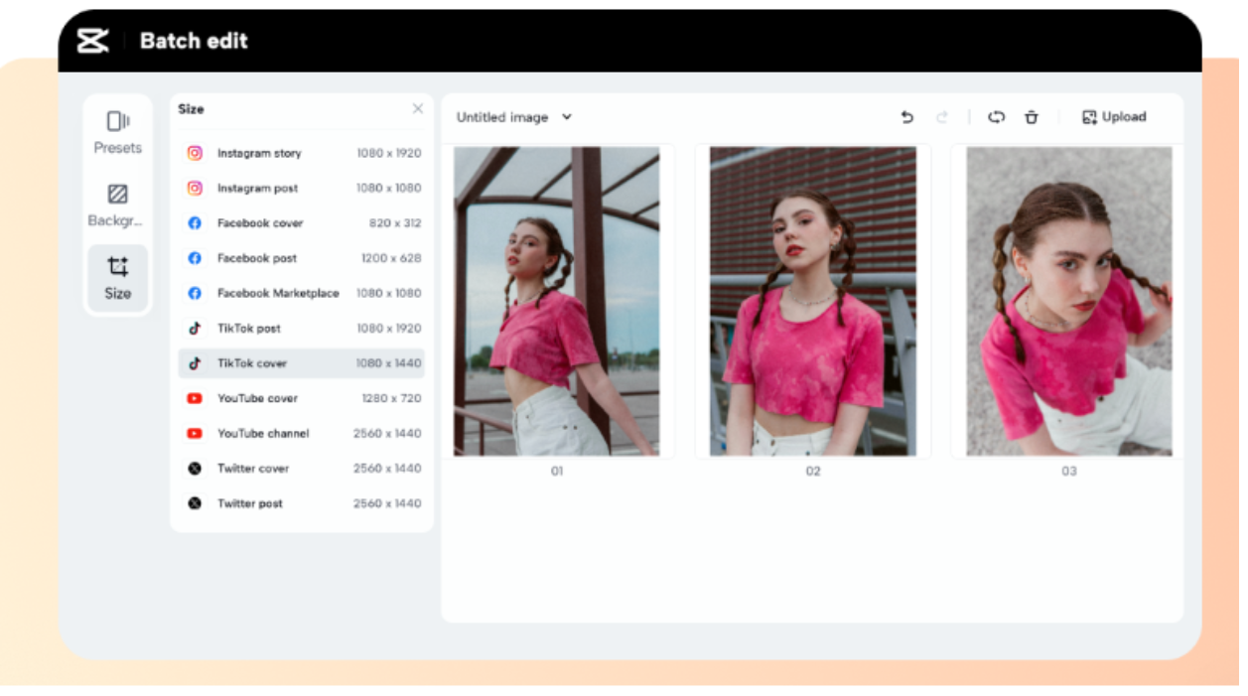Screen dimensions: 1248x696
Task: Click the YouTube channel icon
Action: [x=195, y=433]
